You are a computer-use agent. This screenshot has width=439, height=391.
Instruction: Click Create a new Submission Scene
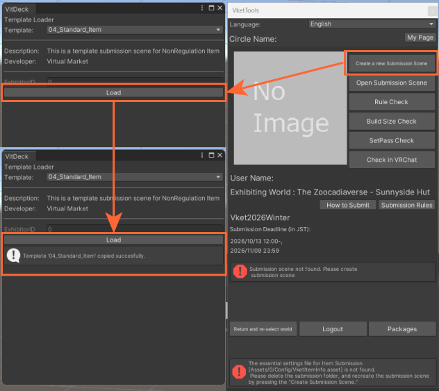pyautogui.click(x=391, y=63)
